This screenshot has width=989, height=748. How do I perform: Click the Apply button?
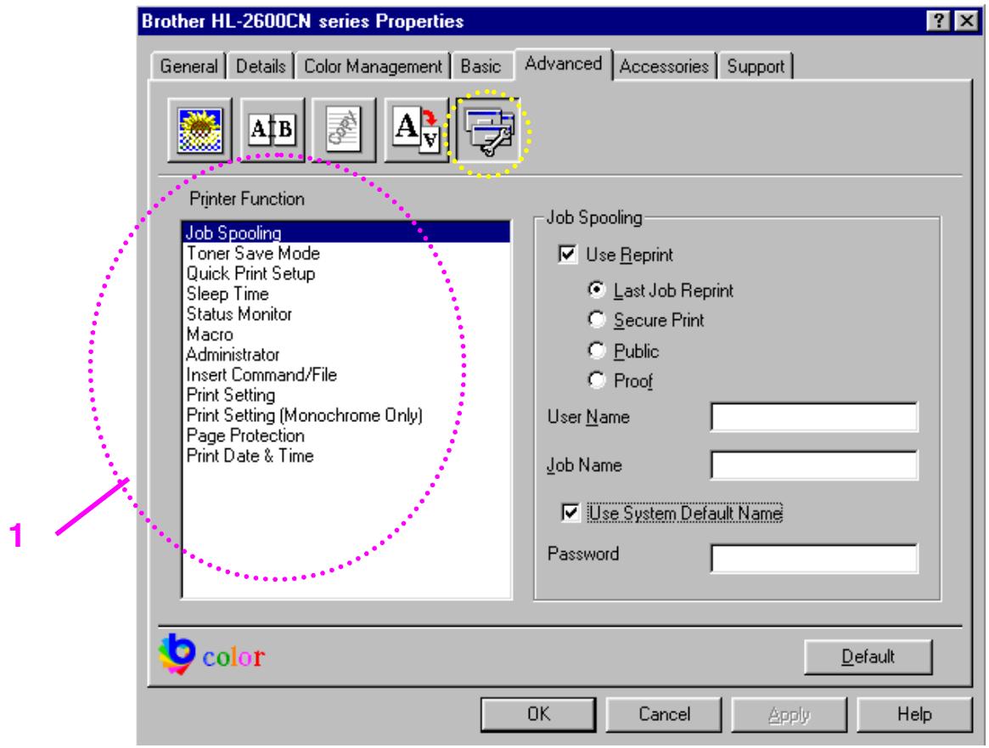coord(789,714)
